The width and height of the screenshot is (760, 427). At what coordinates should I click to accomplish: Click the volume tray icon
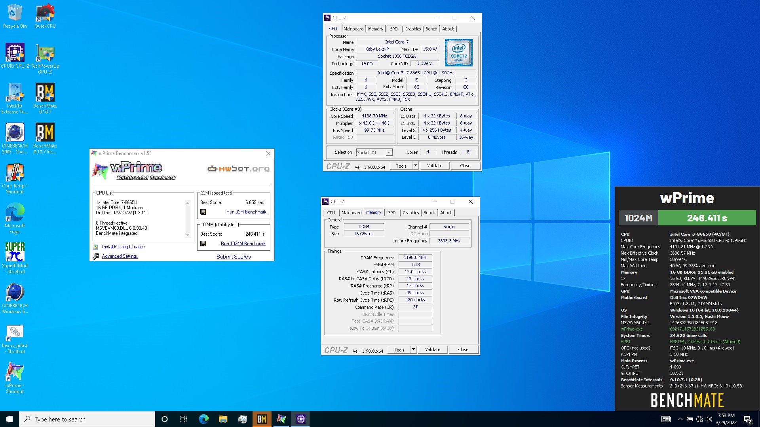(709, 419)
